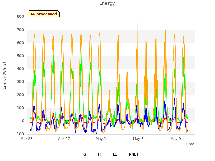Click the orange RNET legend color marker
This screenshot has height=161, width=215.
tap(124, 155)
